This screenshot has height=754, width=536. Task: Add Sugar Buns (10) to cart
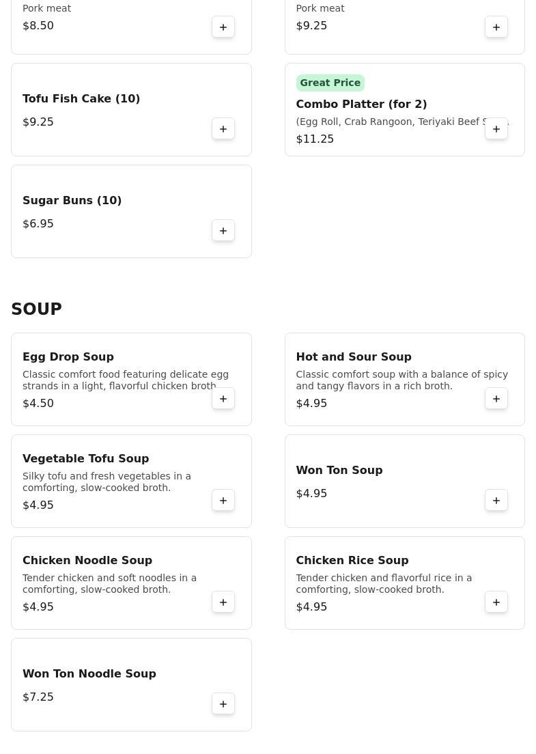(223, 231)
